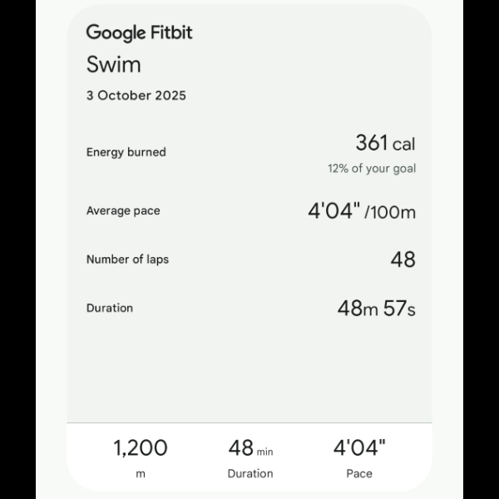Tap the 1,200 distance figure
This screenshot has width=499, height=499.
140,448
